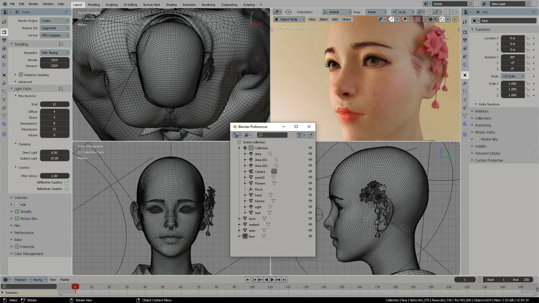Uncheck the Collection checkbox in the outliner
Viewport: 539px width, 303px height.
[x=245, y=148]
